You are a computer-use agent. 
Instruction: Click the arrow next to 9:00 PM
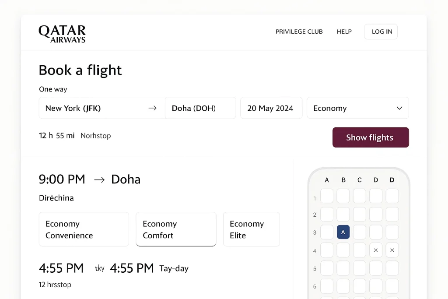tap(99, 179)
